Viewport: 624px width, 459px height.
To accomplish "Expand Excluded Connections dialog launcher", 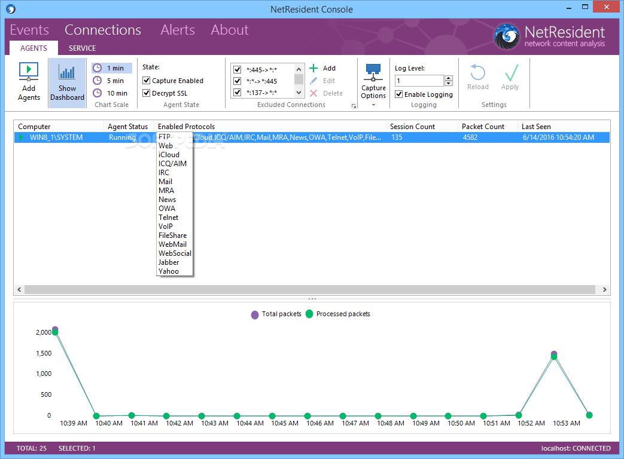I will tap(354, 106).
